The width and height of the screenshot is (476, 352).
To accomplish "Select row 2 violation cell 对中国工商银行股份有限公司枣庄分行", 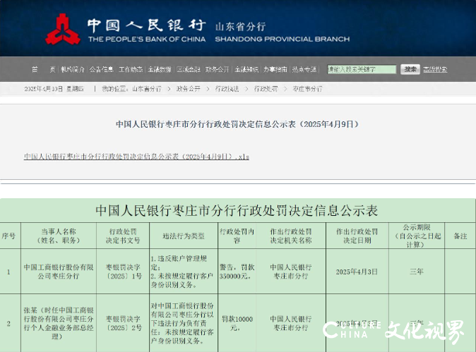I will [x=182, y=324].
